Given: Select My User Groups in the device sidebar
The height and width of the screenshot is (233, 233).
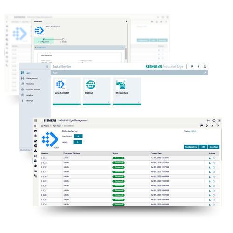Looking at the screenshot, I should (x=30, y=89).
